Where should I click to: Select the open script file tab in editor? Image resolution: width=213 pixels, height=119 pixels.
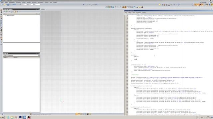pos(132,14)
